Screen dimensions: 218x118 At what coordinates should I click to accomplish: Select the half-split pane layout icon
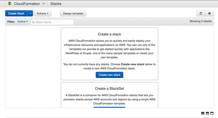207,113
